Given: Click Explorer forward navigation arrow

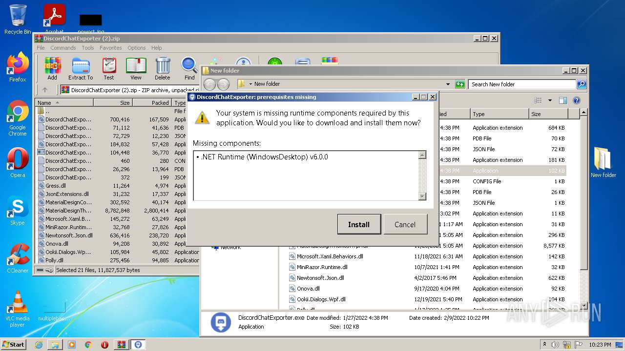Looking at the screenshot, I should pos(223,84).
